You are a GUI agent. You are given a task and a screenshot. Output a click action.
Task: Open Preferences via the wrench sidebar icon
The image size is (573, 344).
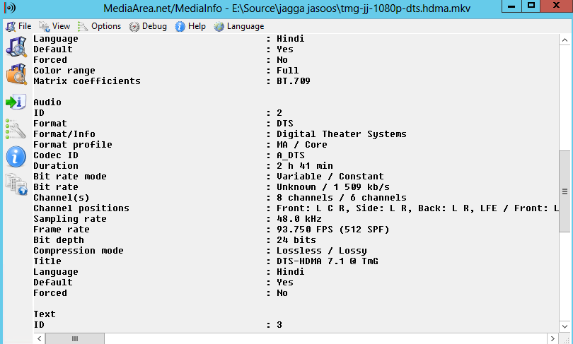16,129
